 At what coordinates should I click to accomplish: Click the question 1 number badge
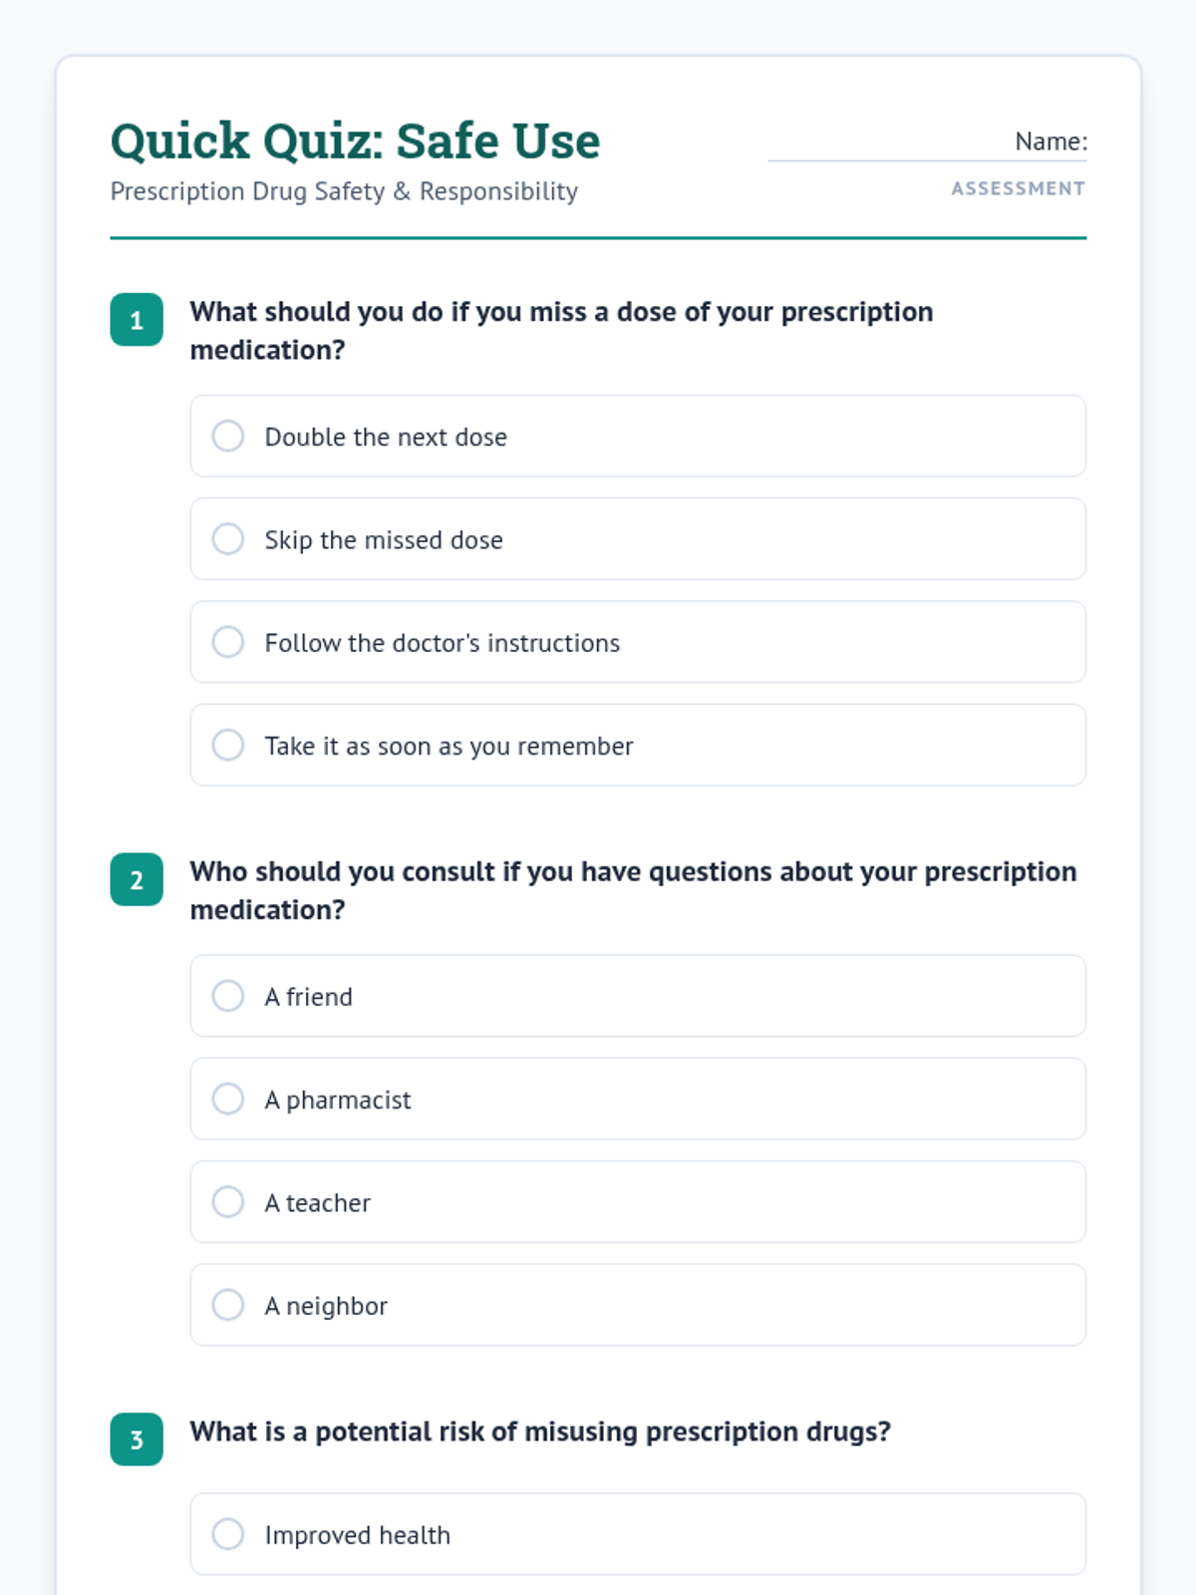tap(137, 320)
